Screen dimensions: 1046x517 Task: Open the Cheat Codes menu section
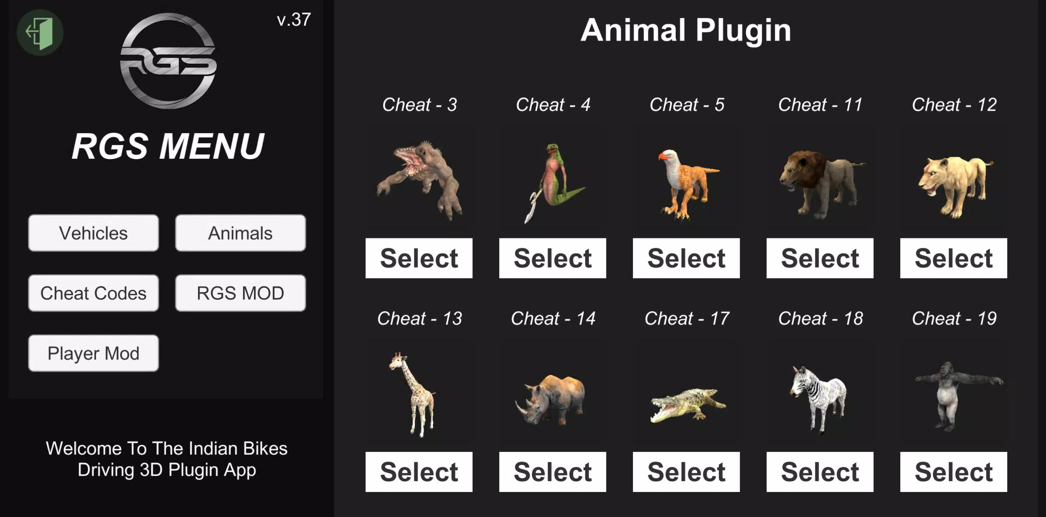click(93, 293)
